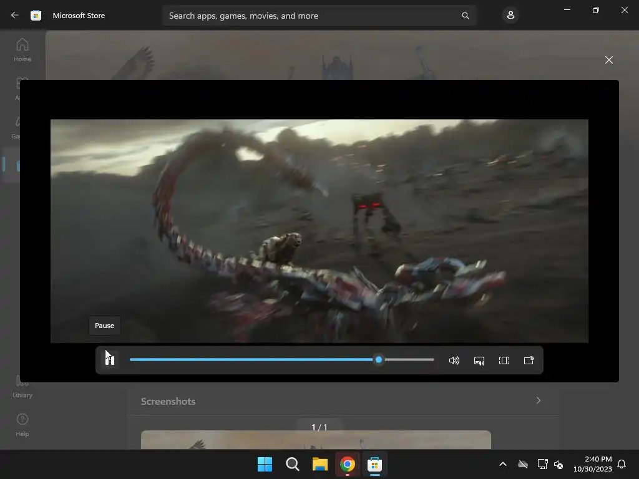Open the Windows Start menu
The image size is (639, 479).
[265, 464]
